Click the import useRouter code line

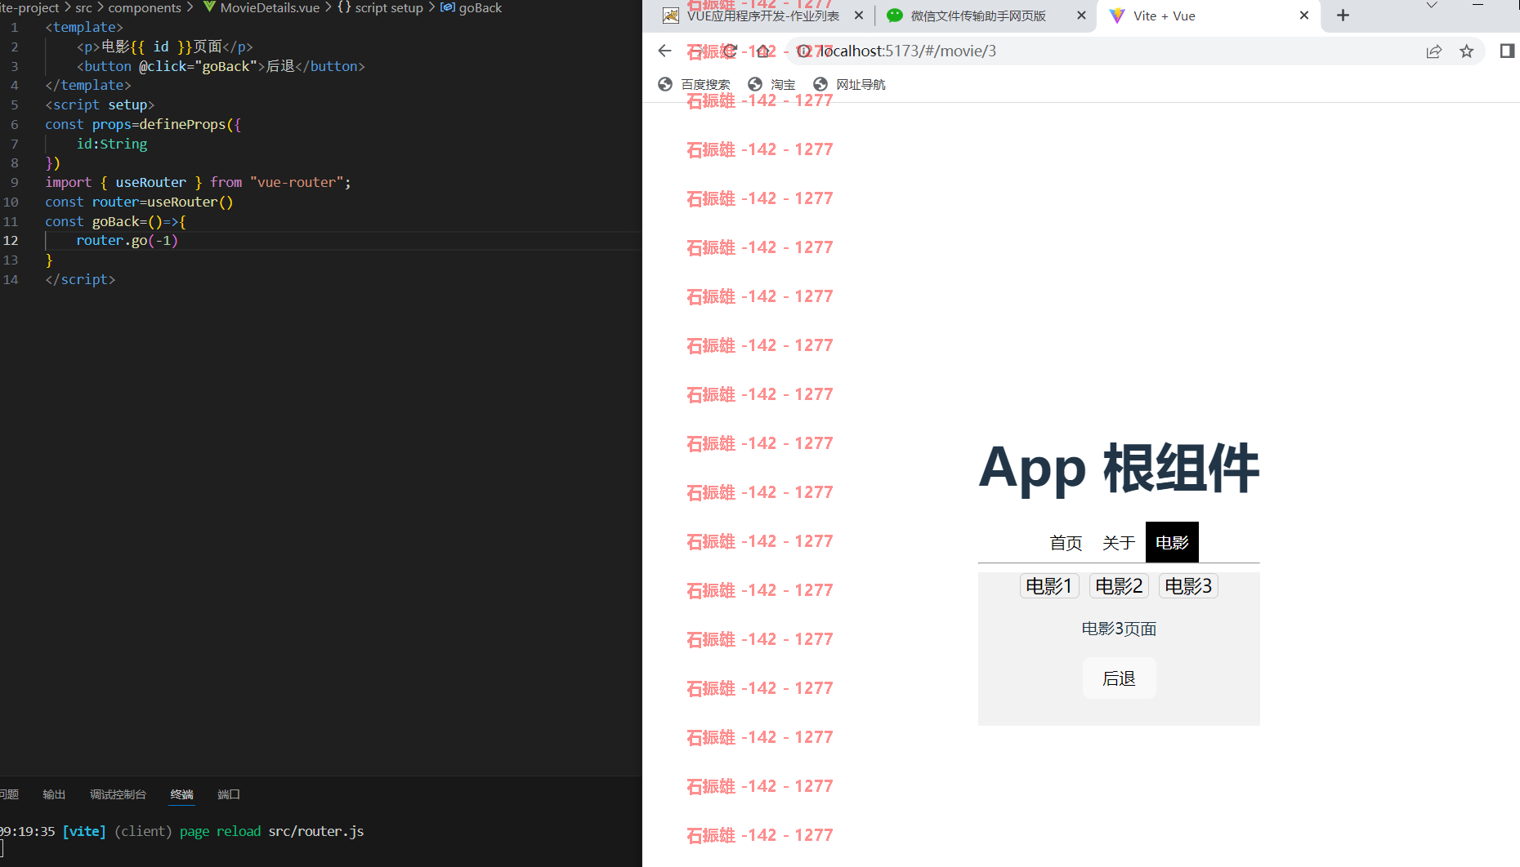pos(198,182)
